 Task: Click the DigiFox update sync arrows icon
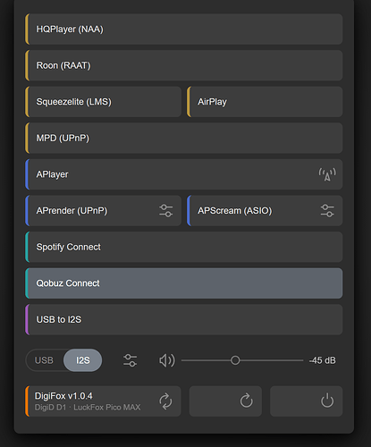point(165,401)
